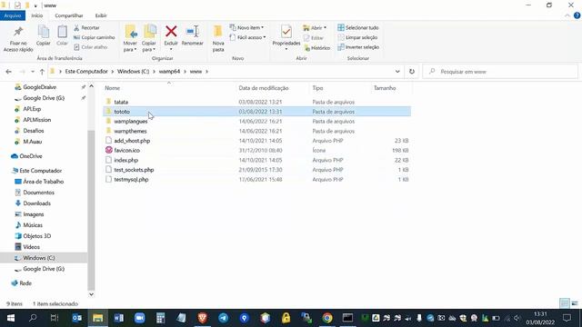
Task: Click Selecionar tudo
Action: point(358,28)
